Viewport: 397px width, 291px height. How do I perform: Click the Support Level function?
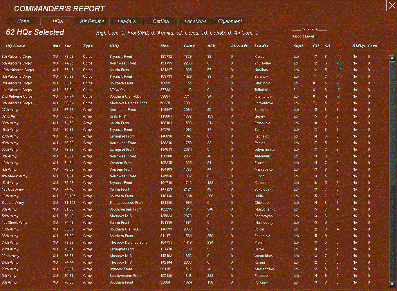tap(303, 36)
